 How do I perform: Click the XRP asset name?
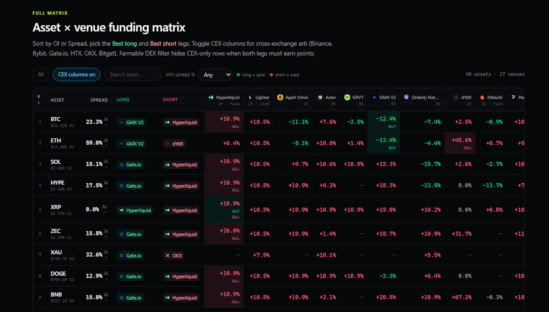click(x=56, y=207)
